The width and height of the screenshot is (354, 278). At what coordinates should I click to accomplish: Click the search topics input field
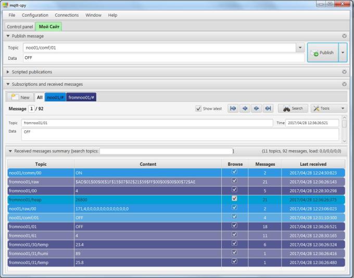tap(166, 151)
